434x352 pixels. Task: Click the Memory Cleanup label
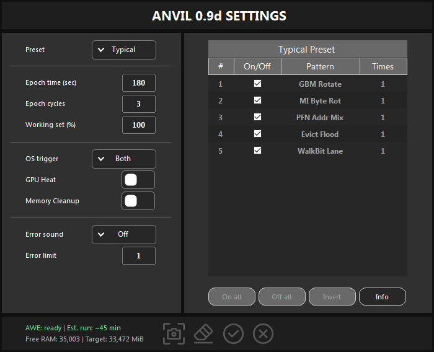pyautogui.click(x=52, y=201)
